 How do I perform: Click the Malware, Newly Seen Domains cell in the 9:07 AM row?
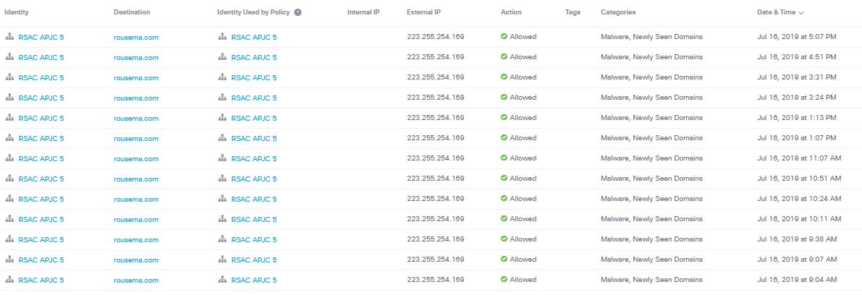(651, 259)
